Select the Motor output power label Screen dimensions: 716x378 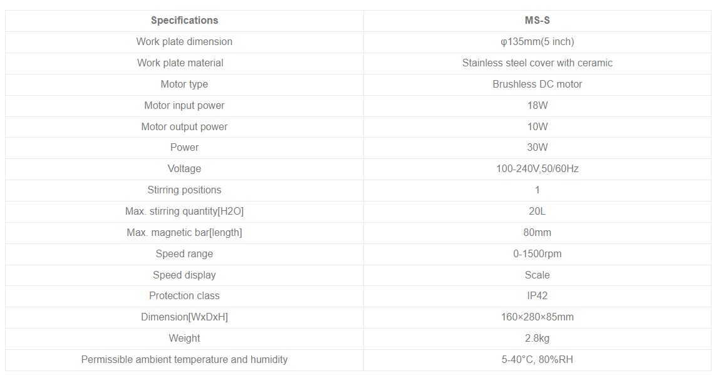tap(184, 127)
